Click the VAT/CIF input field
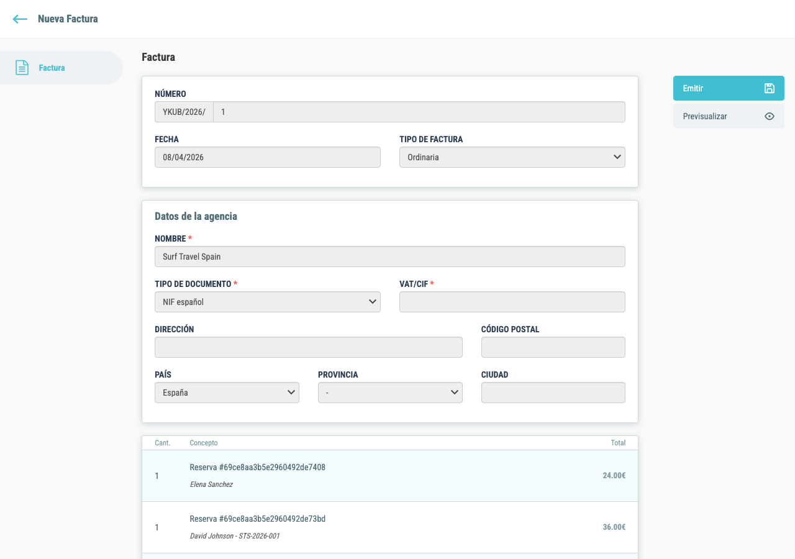Image resolution: width=795 pixels, height=559 pixels. pyautogui.click(x=512, y=302)
